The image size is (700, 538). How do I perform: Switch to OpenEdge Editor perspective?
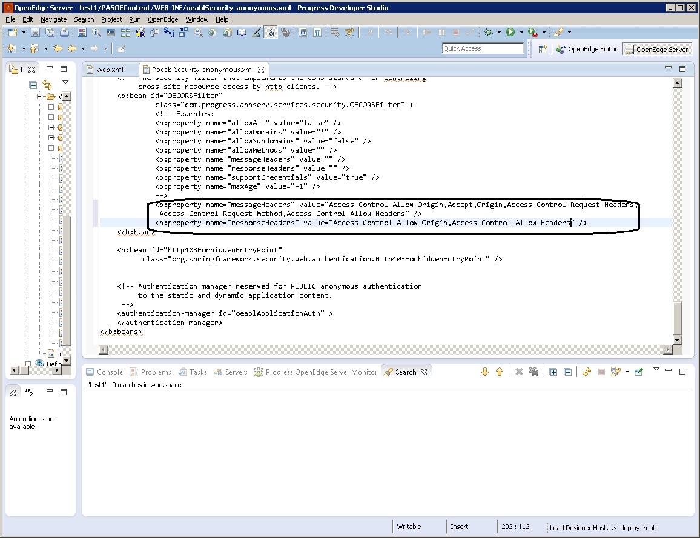pos(587,49)
